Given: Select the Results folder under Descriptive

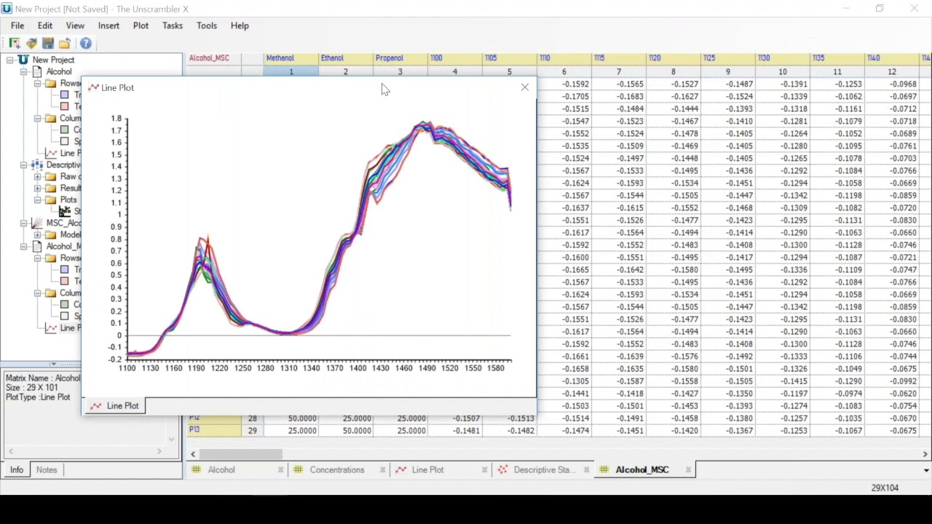Looking at the screenshot, I should (63, 188).
